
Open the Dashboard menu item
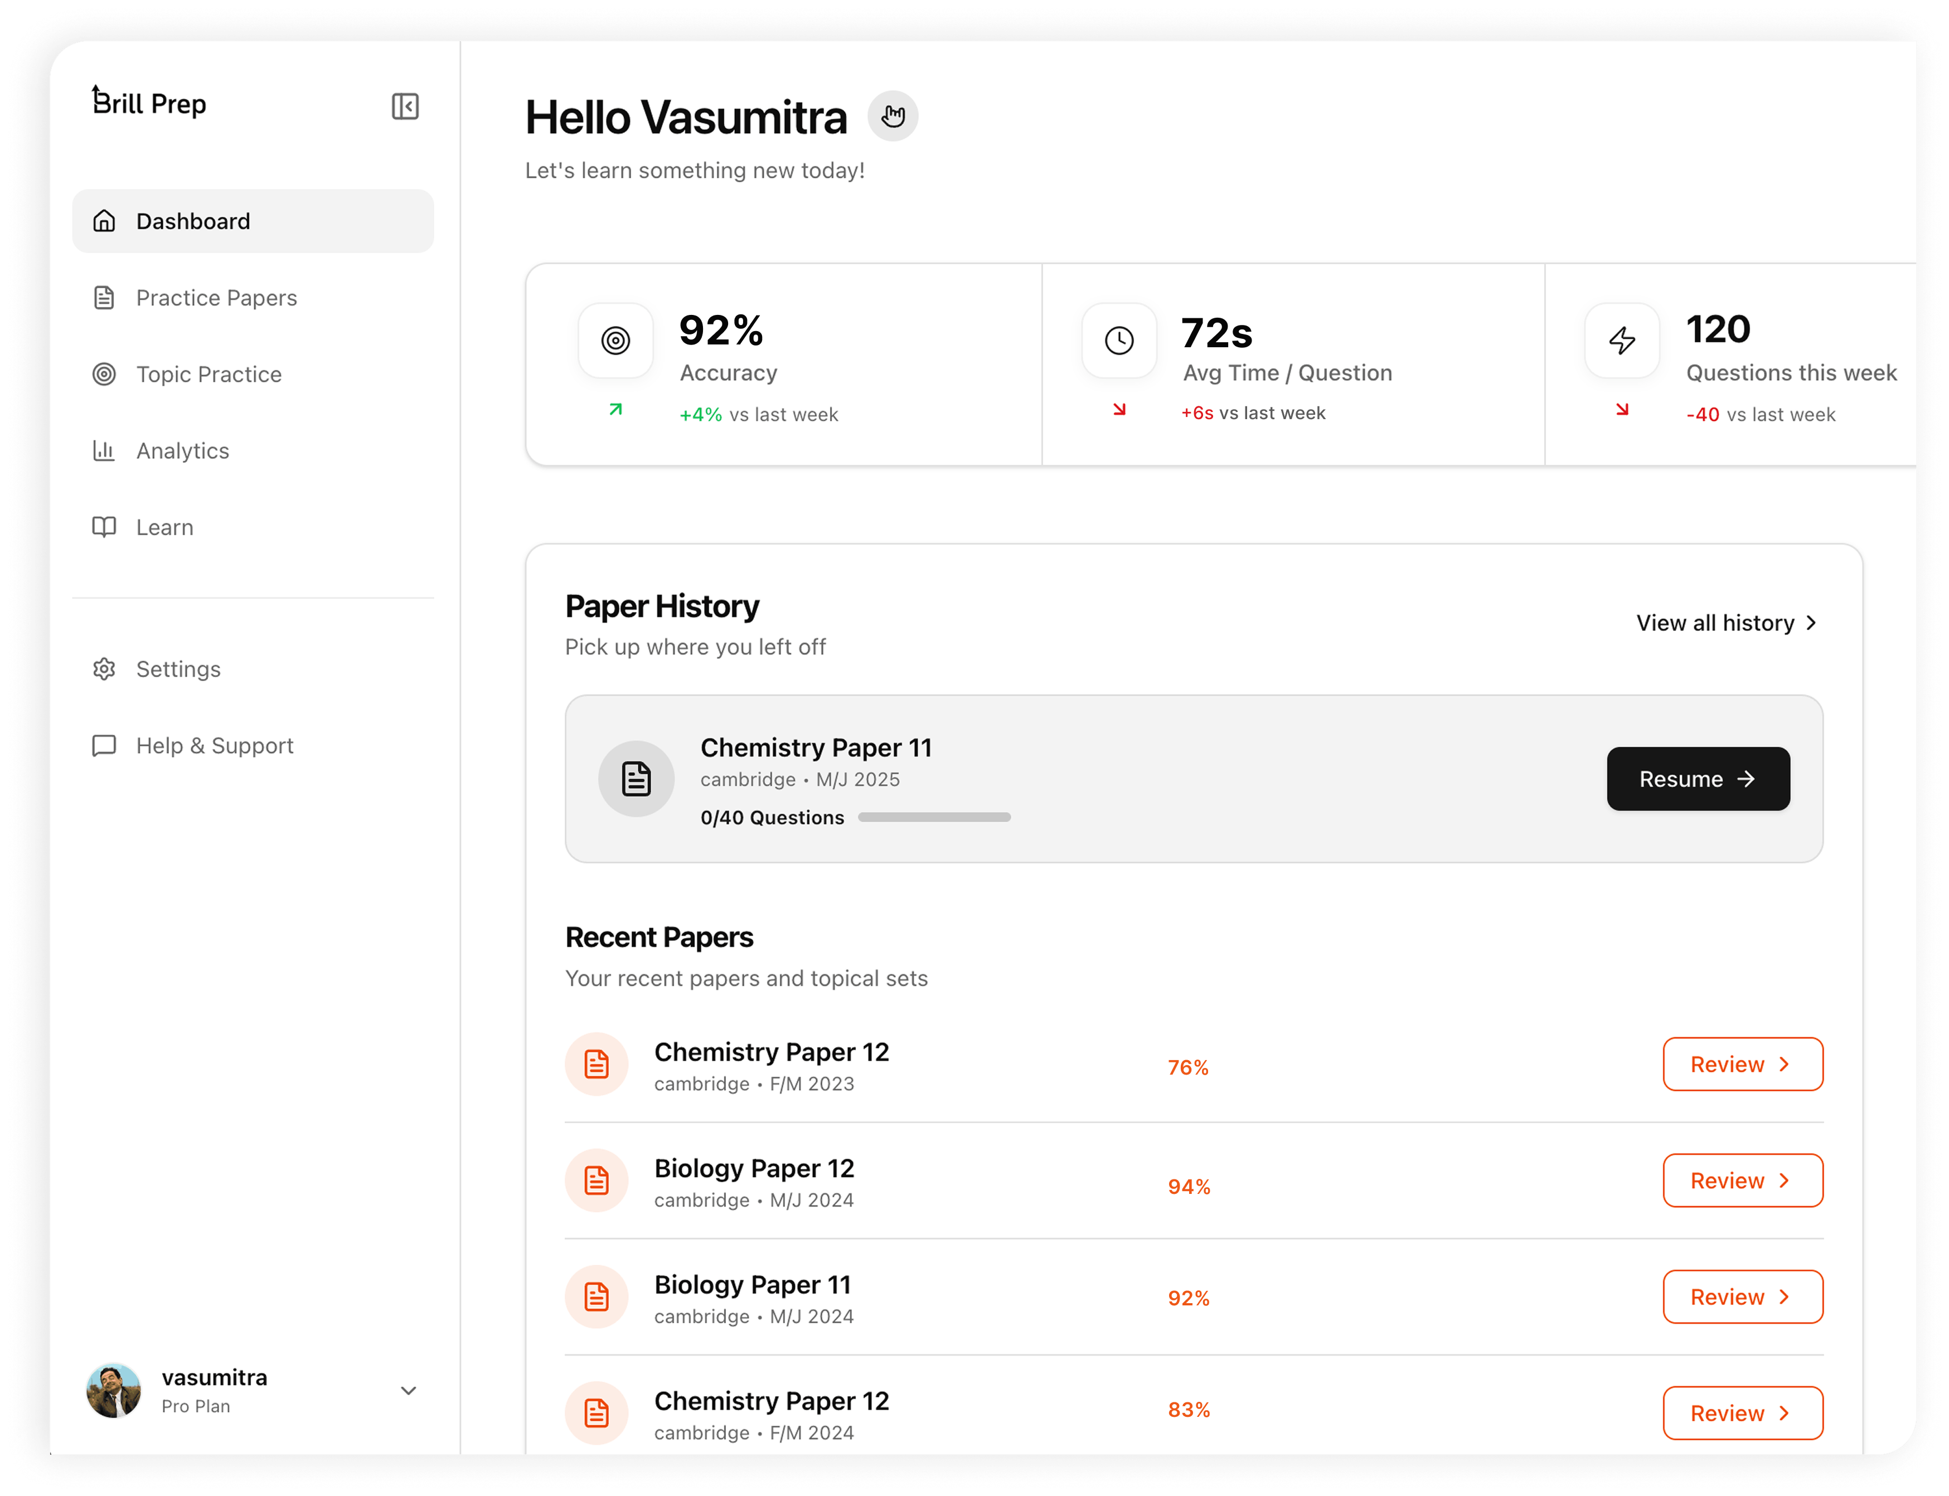tap(253, 221)
